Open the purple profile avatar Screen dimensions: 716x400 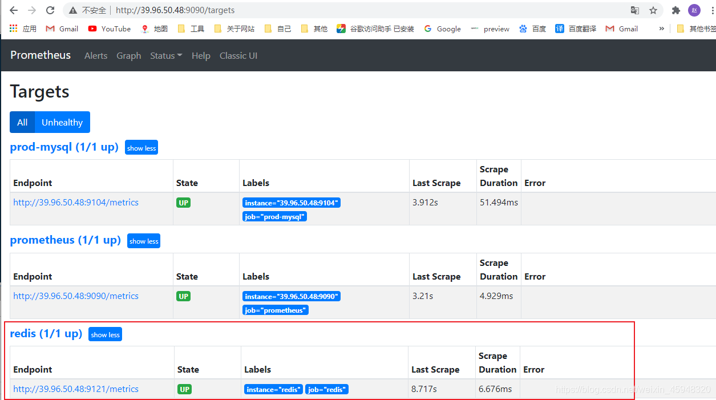point(694,10)
